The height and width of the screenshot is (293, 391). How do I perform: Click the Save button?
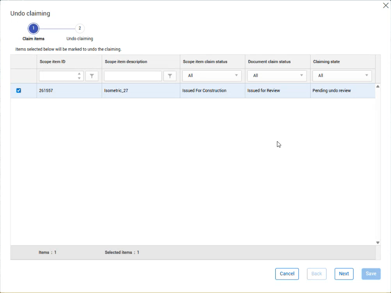[x=371, y=274]
